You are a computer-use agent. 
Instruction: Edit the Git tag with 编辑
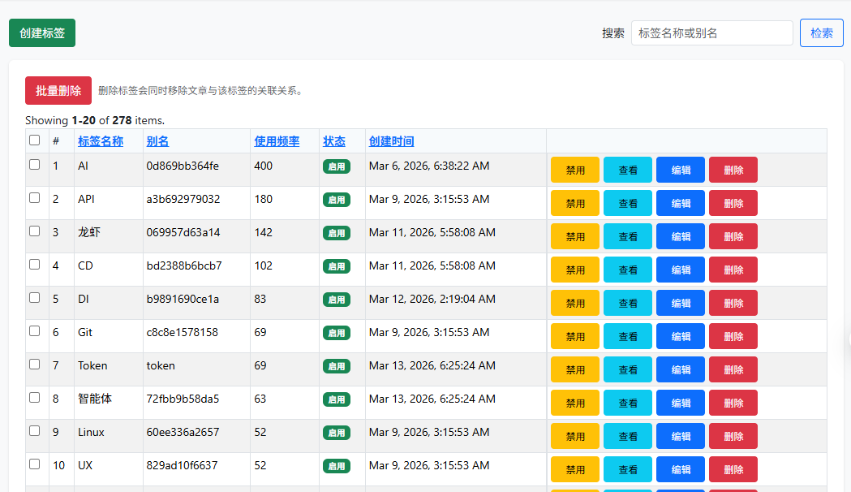(x=681, y=336)
